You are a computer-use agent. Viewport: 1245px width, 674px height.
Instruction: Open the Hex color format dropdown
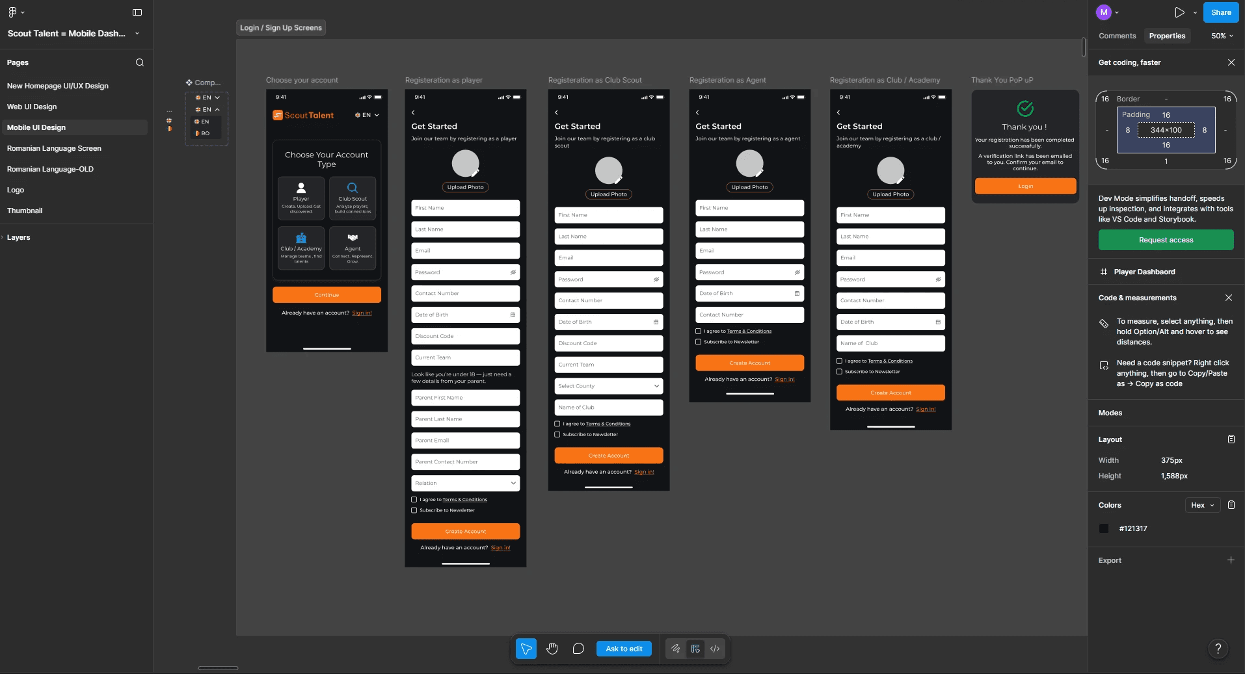point(1202,505)
